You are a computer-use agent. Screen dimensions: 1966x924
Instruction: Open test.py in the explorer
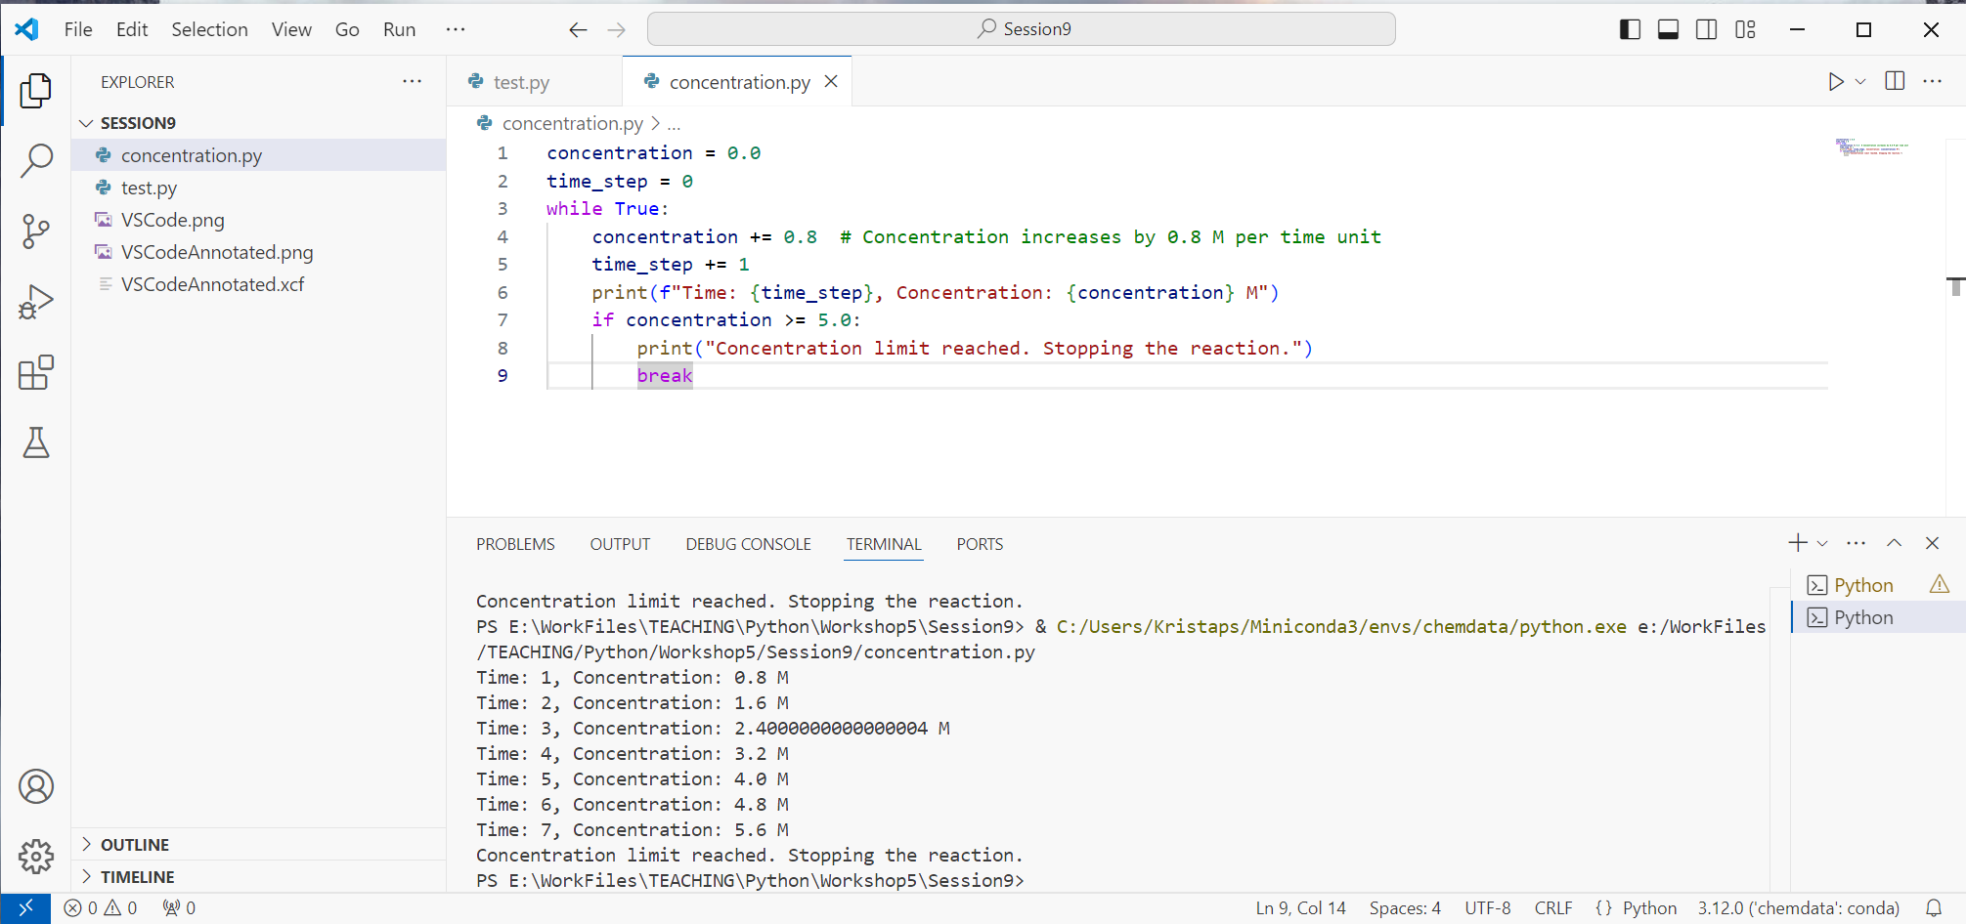(x=258, y=188)
